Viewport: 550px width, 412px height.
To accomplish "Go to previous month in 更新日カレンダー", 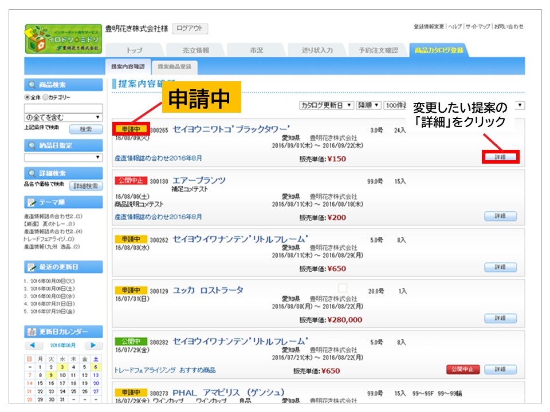I will [33, 346].
